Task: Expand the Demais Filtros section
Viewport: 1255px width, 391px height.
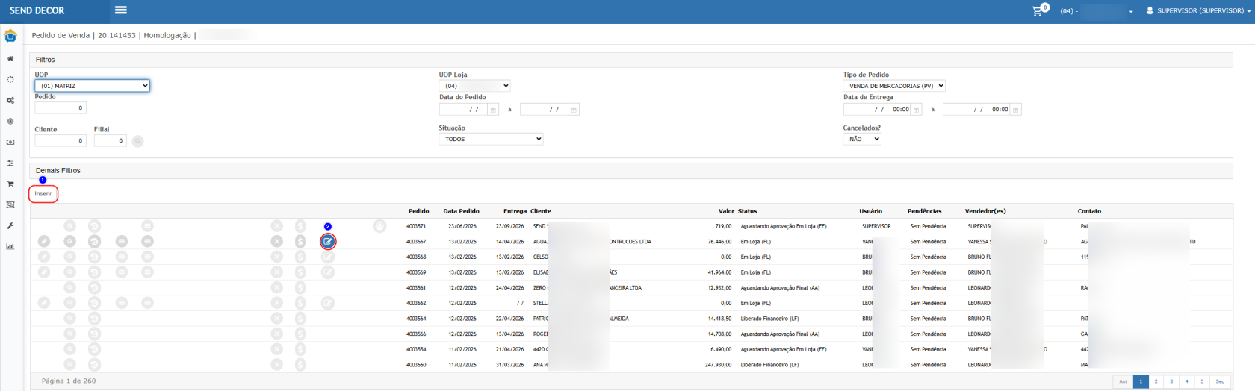Action: tap(58, 171)
